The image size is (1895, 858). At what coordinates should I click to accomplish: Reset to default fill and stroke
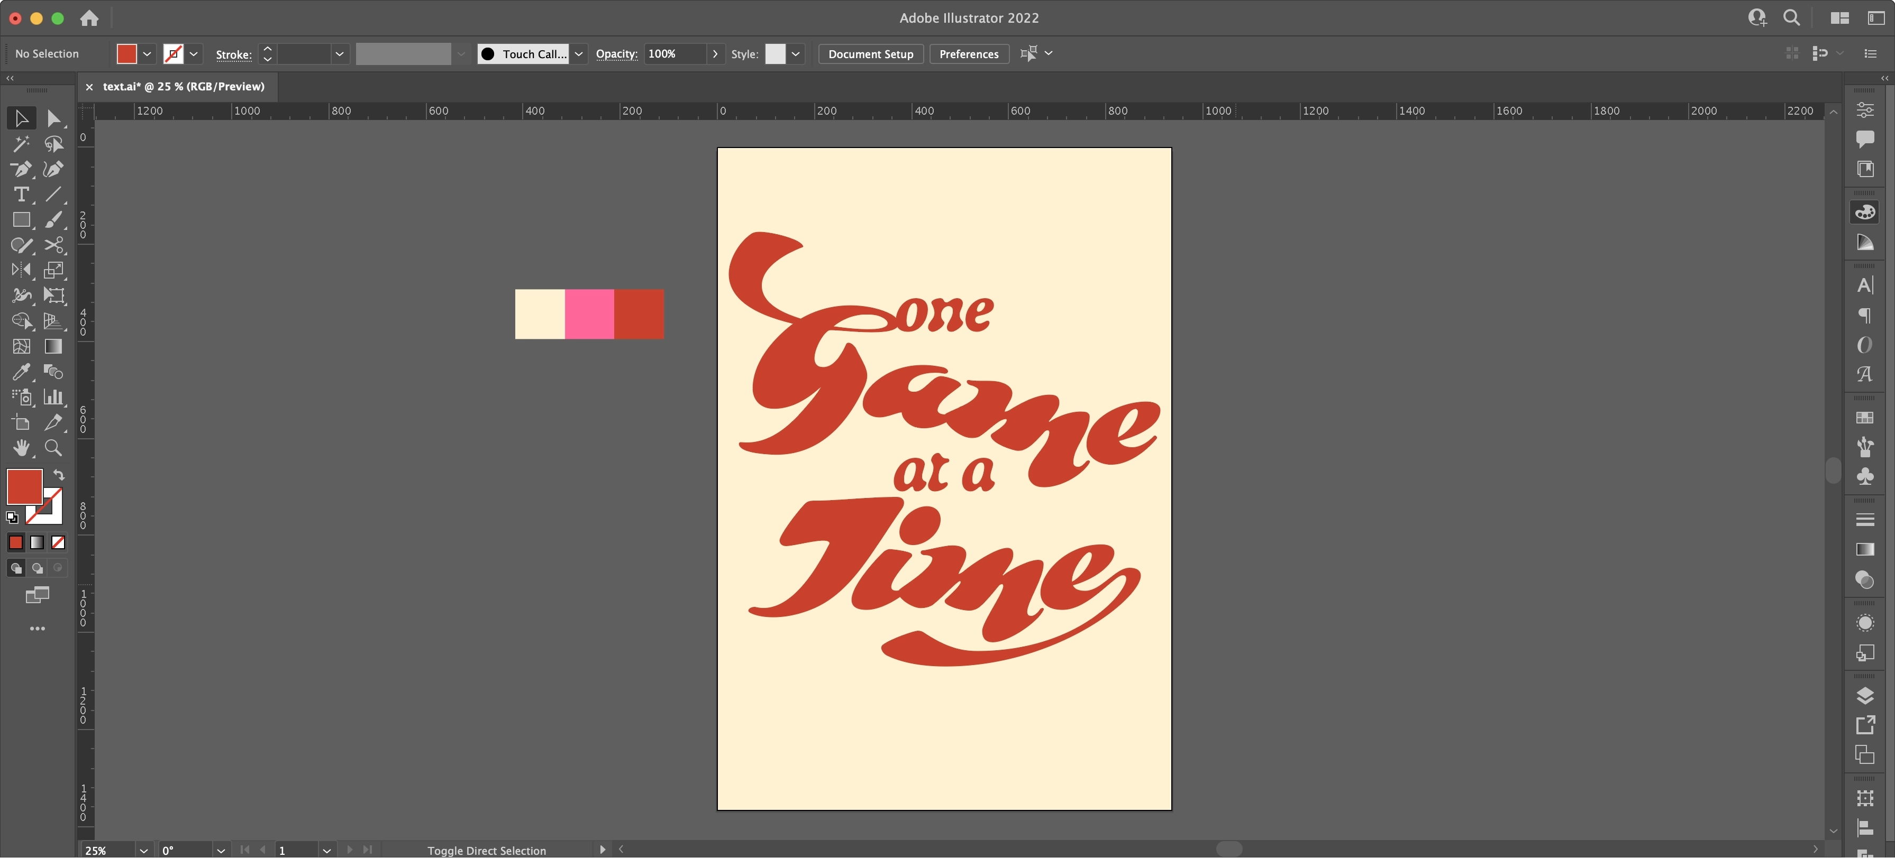[12, 518]
